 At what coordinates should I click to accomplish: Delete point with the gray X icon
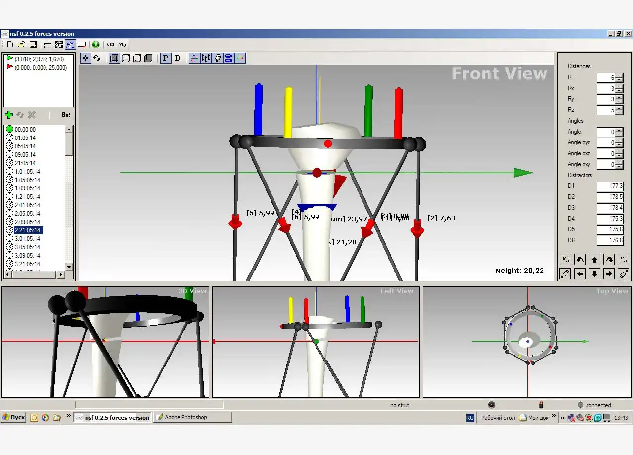pyautogui.click(x=32, y=115)
